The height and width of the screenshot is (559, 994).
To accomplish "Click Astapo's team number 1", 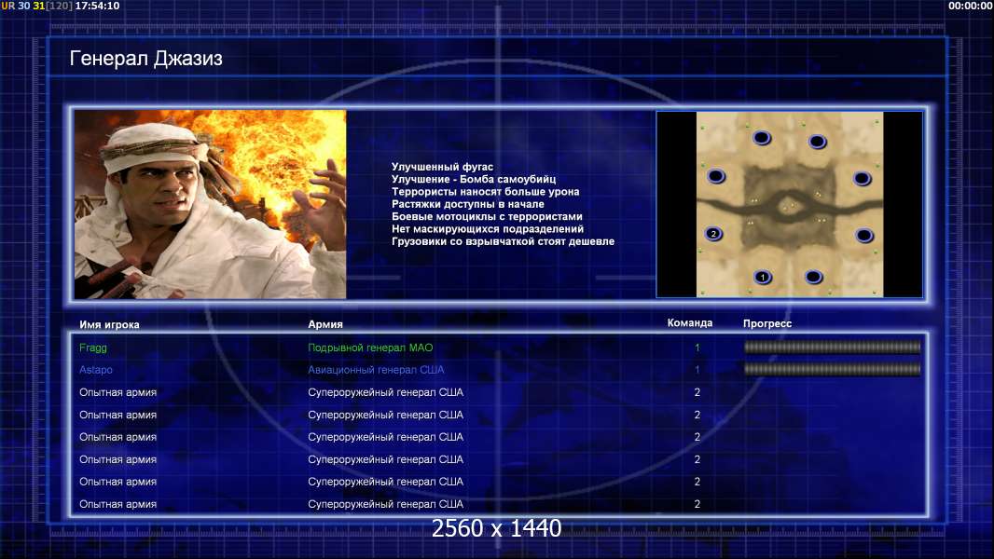I will point(697,370).
